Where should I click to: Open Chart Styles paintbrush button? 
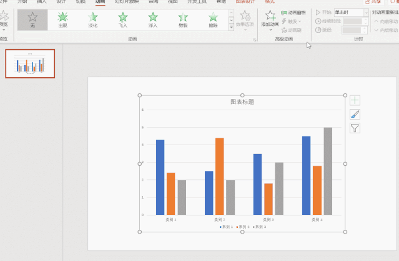pos(355,114)
